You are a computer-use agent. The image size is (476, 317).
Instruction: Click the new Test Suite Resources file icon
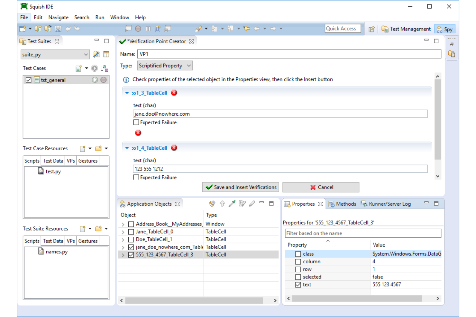coord(83,229)
